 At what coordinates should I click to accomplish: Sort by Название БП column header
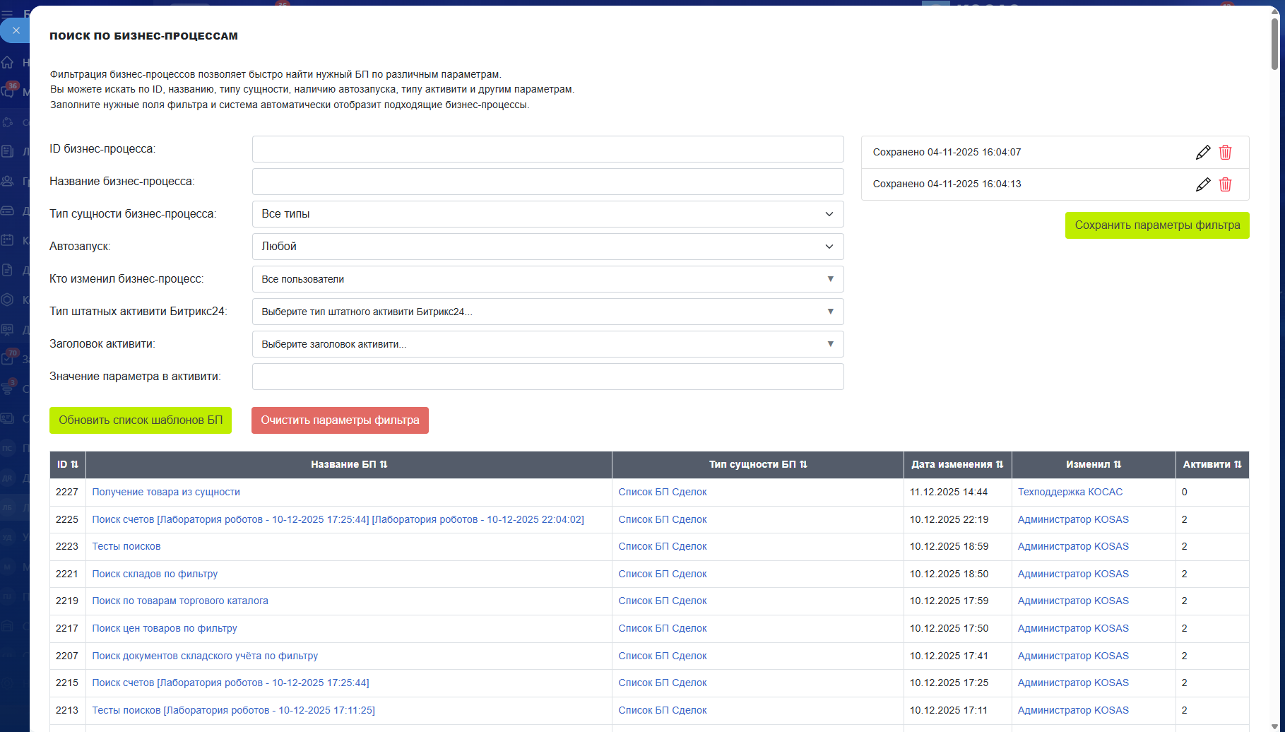click(349, 465)
